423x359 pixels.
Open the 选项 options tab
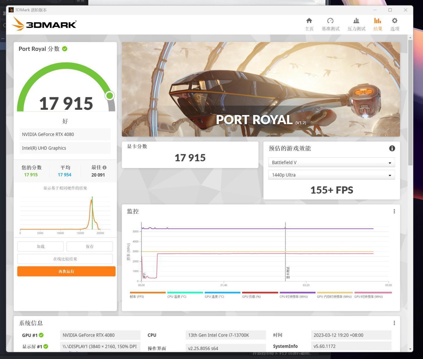click(394, 24)
